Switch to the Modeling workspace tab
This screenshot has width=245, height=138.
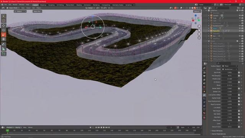pyautogui.click(x=43, y=5)
